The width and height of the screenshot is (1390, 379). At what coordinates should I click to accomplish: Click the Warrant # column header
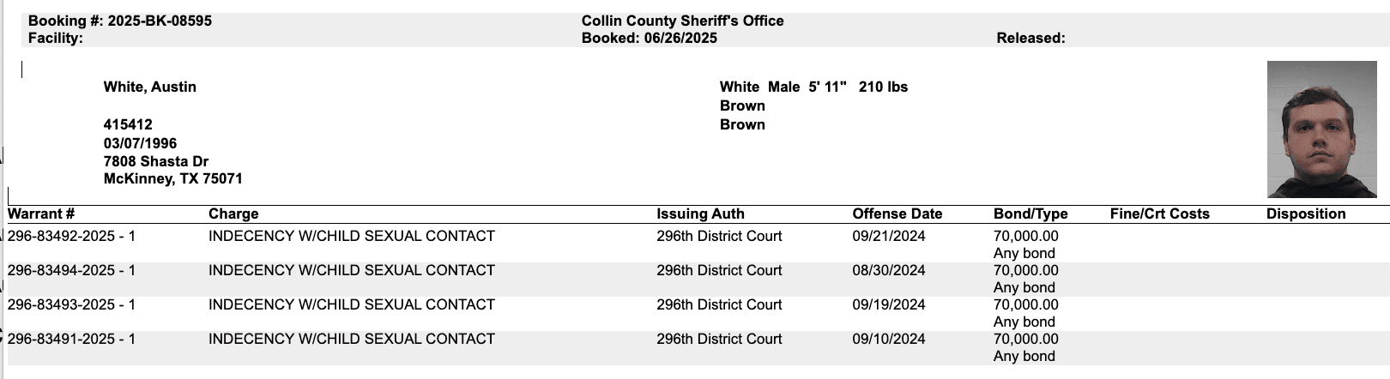click(41, 214)
